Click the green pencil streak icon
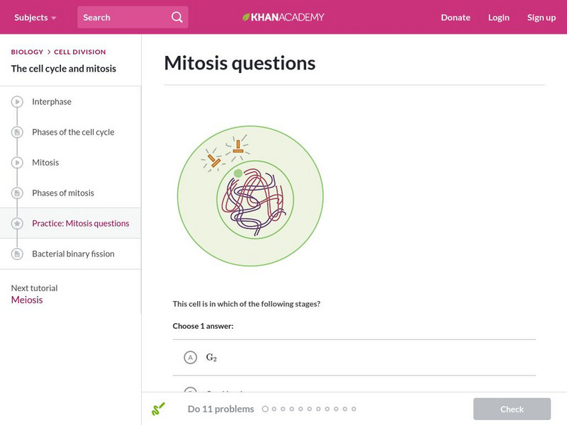Screen dimensions: 567x425 pyautogui.click(x=158, y=409)
